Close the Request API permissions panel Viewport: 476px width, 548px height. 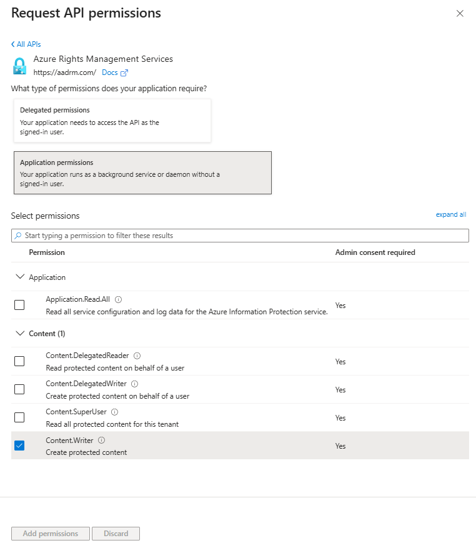(460, 13)
